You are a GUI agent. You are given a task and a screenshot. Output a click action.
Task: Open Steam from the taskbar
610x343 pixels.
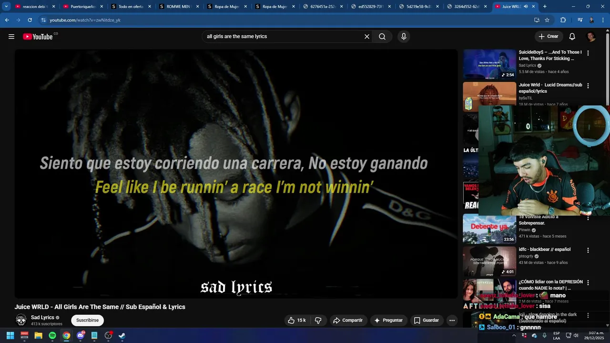point(122,335)
